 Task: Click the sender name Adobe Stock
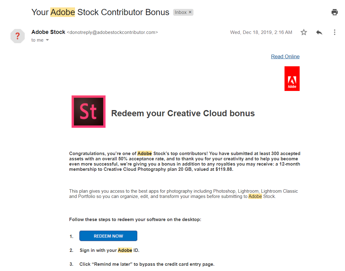tap(48, 32)
